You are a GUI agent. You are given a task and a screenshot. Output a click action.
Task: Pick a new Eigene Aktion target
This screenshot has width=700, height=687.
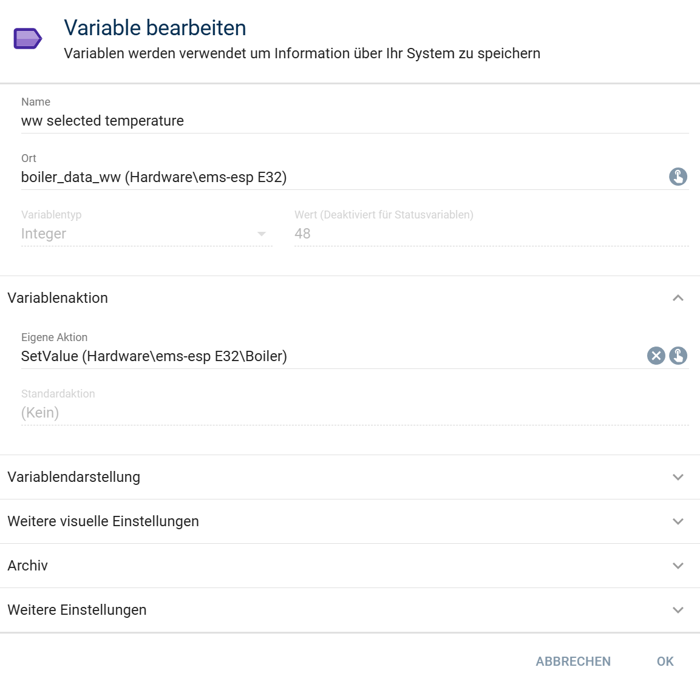coord(678,356)
